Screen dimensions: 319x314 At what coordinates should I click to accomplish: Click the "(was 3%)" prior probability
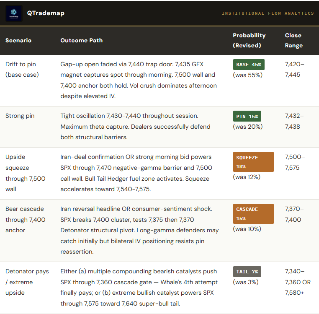[246, 282]
